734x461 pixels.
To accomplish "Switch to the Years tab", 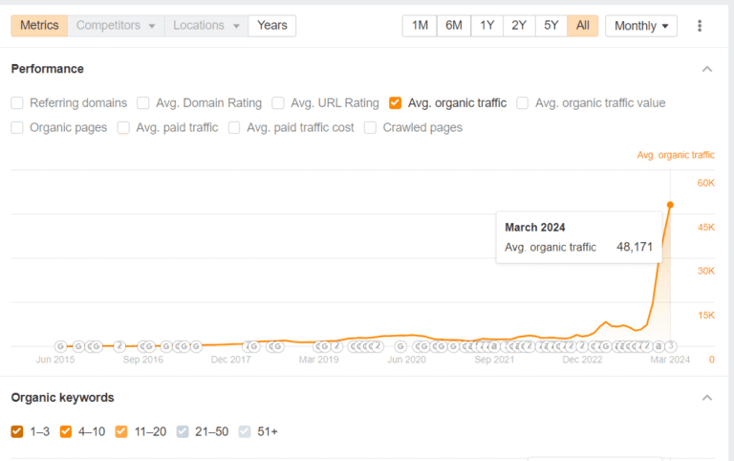I will click(x=271, y=25).
